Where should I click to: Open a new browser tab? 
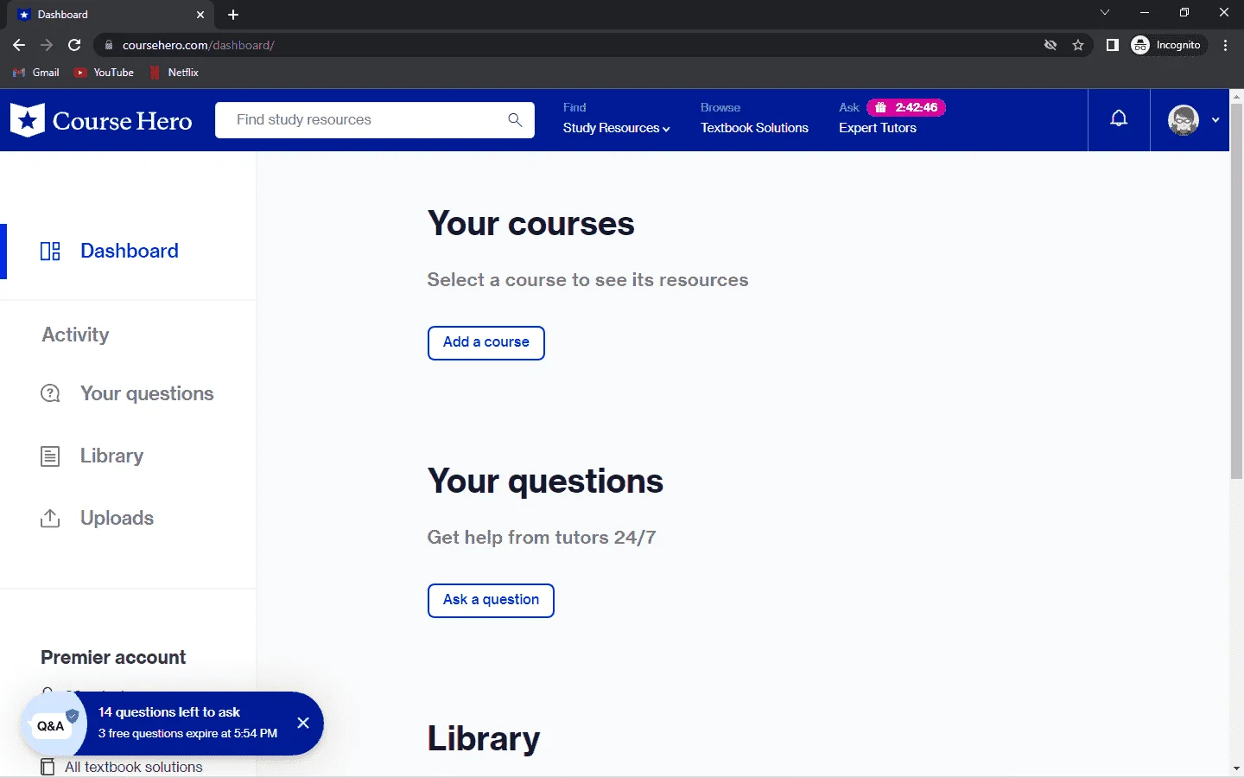(x=233, y=15)
